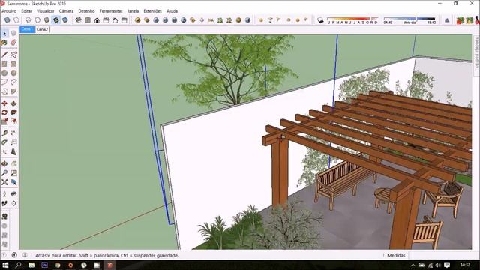Open the Editar menu
The width and height of the screenshot is (480, 270).
(x=27, y=11)
